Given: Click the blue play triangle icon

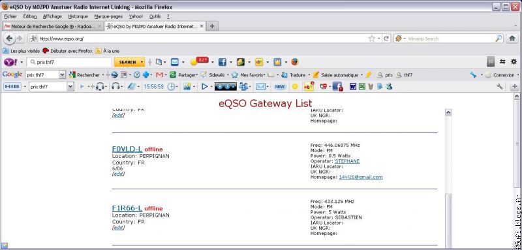Looking at the screenshot, I should 204,87.
